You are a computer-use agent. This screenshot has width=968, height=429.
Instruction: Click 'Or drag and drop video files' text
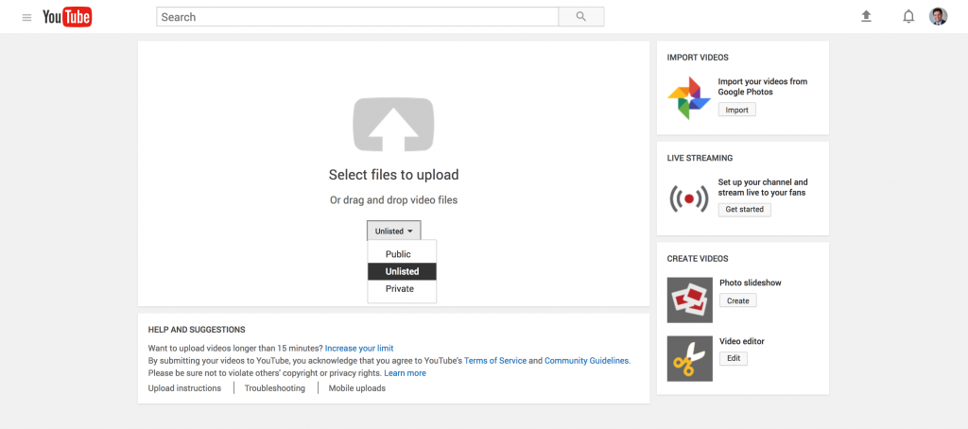coord(394,200)
